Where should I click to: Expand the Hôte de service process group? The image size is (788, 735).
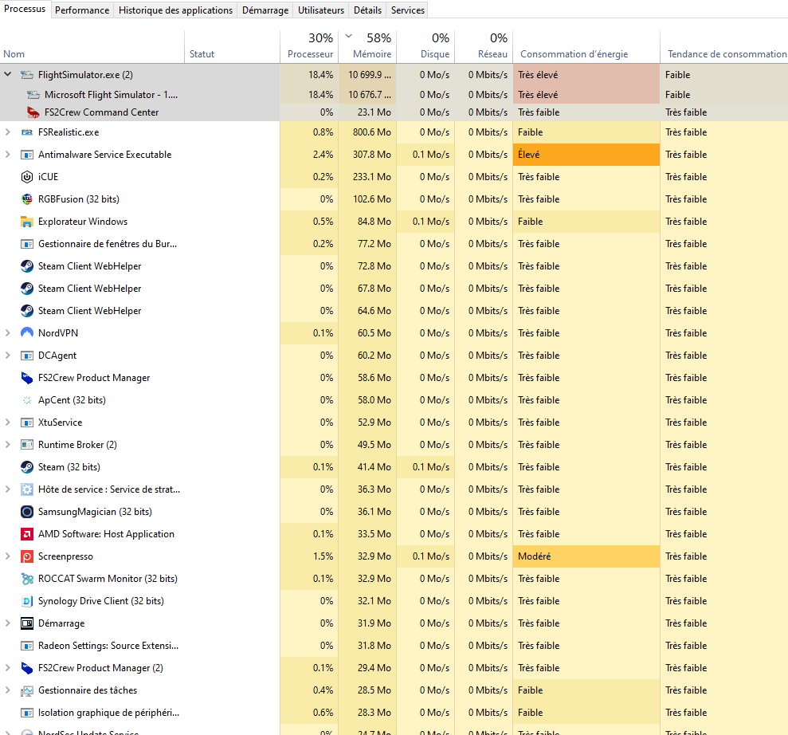pos(7,489)
